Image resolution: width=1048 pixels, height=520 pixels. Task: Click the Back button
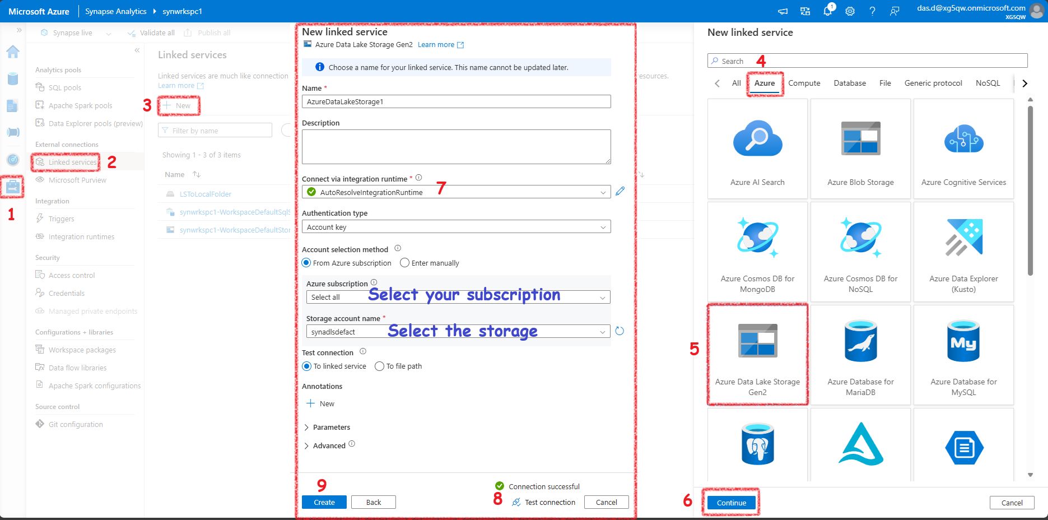374,502
